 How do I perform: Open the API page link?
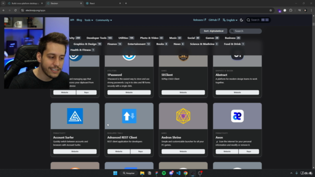[x=72, y=20]
